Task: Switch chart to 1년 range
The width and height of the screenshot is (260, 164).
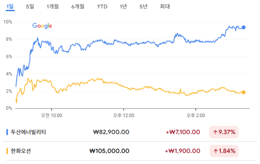Action: point(123,6)
